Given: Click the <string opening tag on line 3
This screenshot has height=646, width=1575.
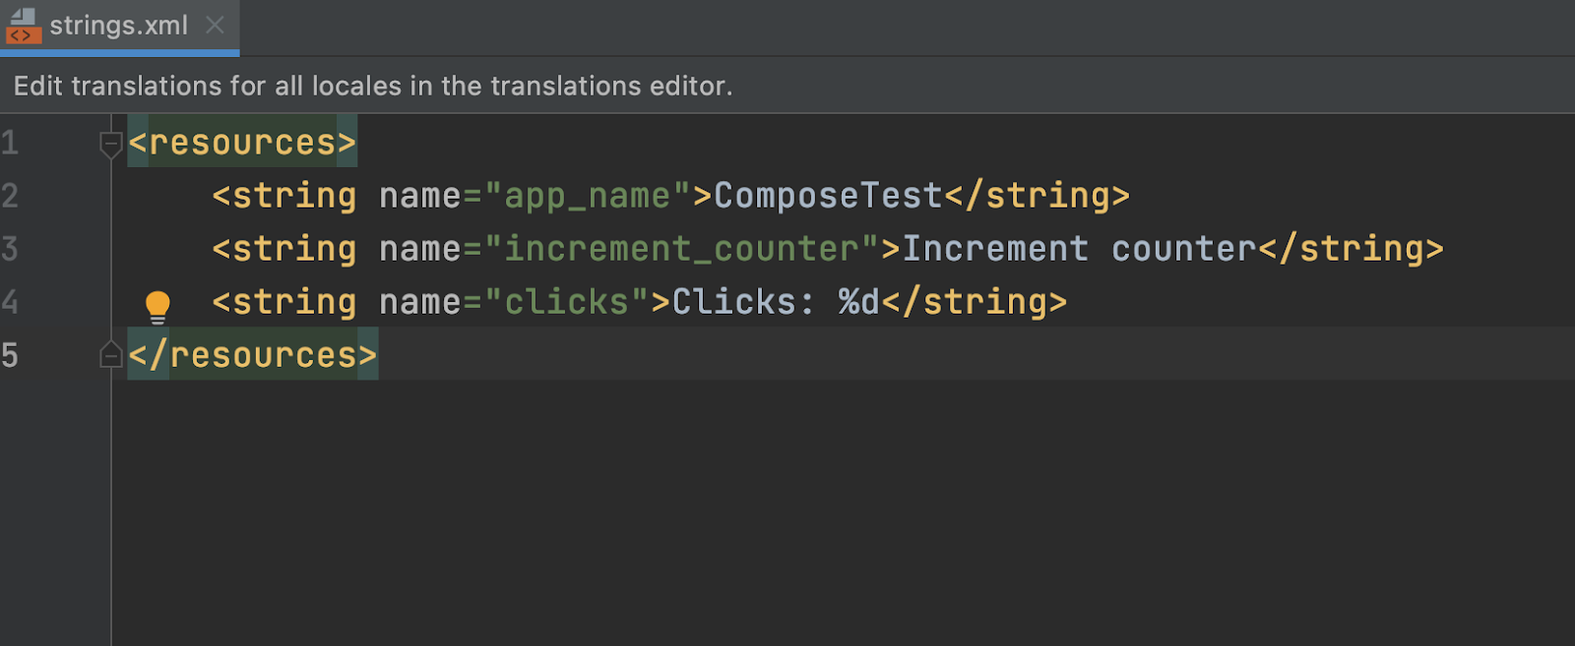Looking at the screenshot, I should click(x=284, y=250).
